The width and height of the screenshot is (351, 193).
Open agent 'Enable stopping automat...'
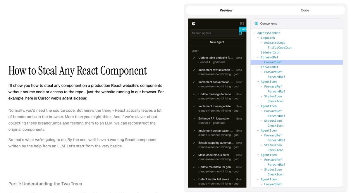(x=217, y=145)
